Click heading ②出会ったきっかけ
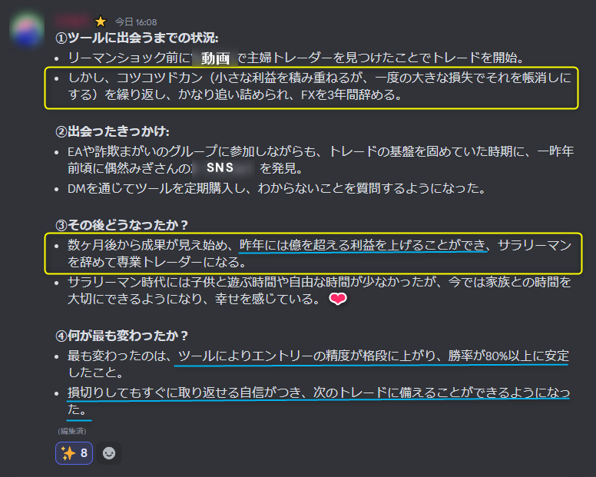This screenshot has height=477, width=596. [112, 131]
